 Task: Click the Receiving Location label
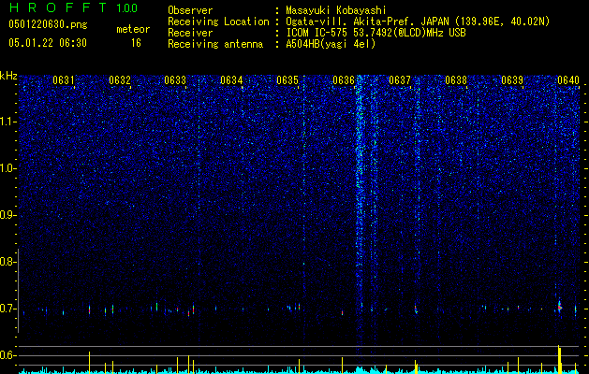pos(218,22)
